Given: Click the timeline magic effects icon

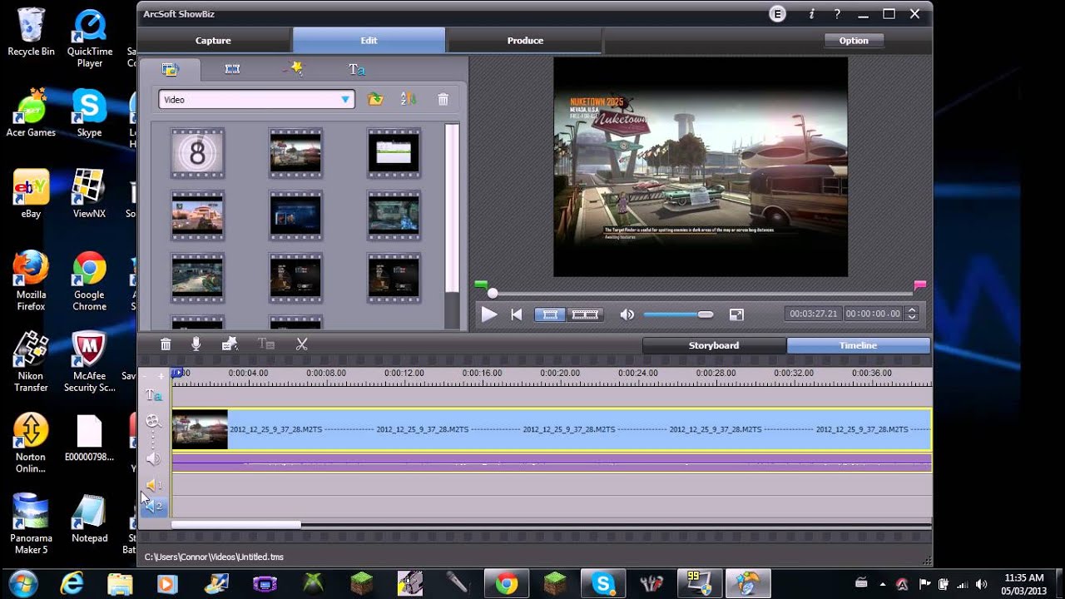Looking at the screenshot, I should (x=230, y=344).
